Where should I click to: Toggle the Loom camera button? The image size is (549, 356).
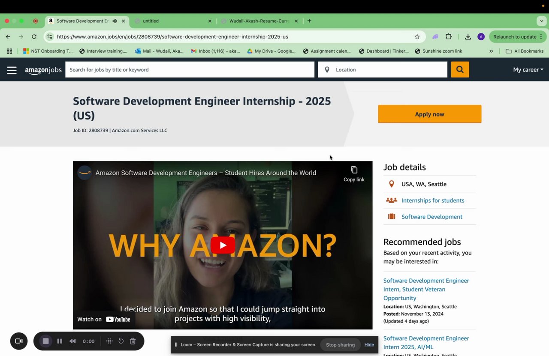[19, 341]
